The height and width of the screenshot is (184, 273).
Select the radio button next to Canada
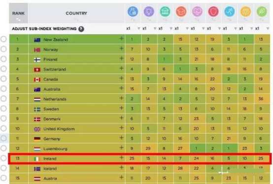[3, 79]
